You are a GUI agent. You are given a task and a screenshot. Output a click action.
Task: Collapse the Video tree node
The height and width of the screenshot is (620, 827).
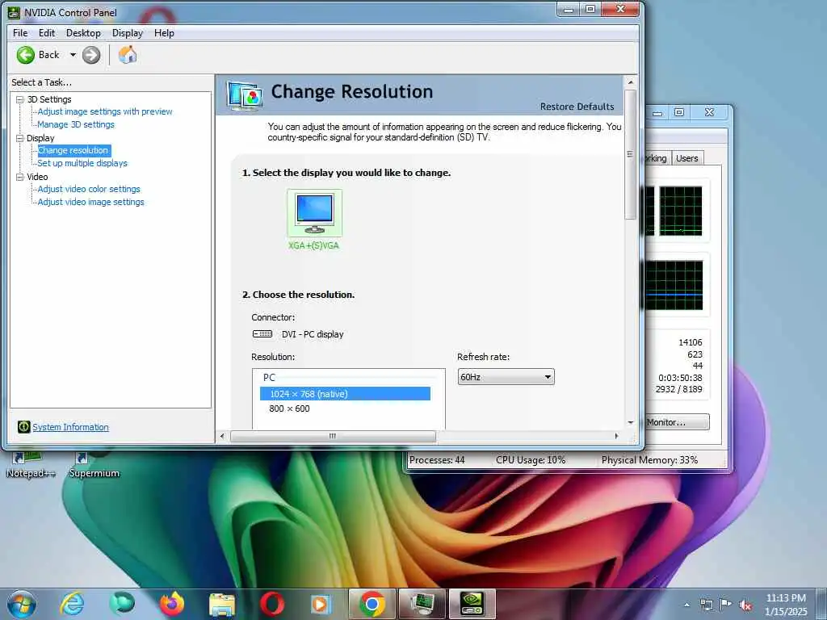click(19, 177)
